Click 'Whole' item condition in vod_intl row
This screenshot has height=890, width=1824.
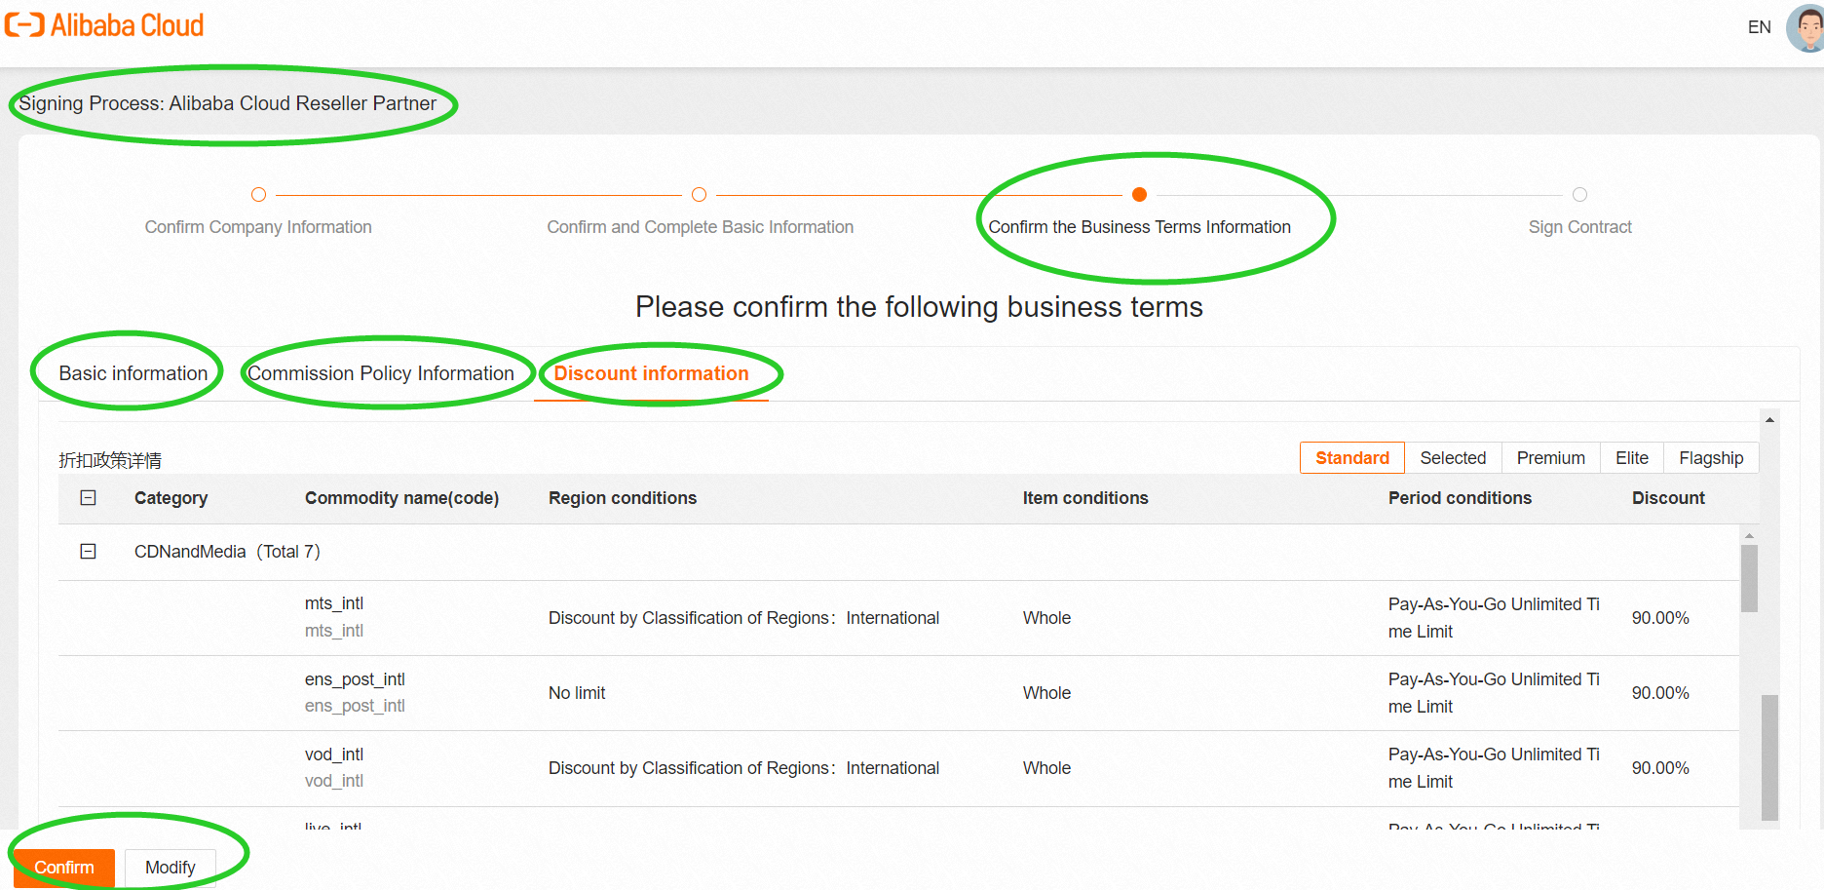tap(1046, 768)
